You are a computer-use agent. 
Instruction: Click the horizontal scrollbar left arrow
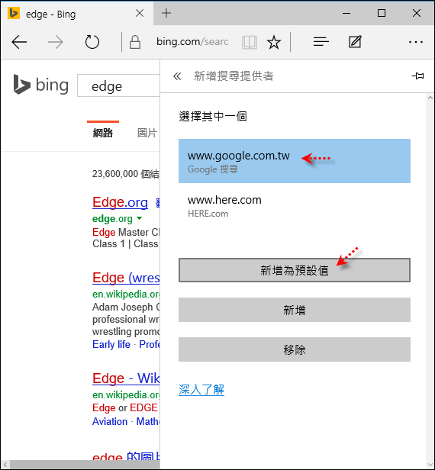[x=5, y=465]
